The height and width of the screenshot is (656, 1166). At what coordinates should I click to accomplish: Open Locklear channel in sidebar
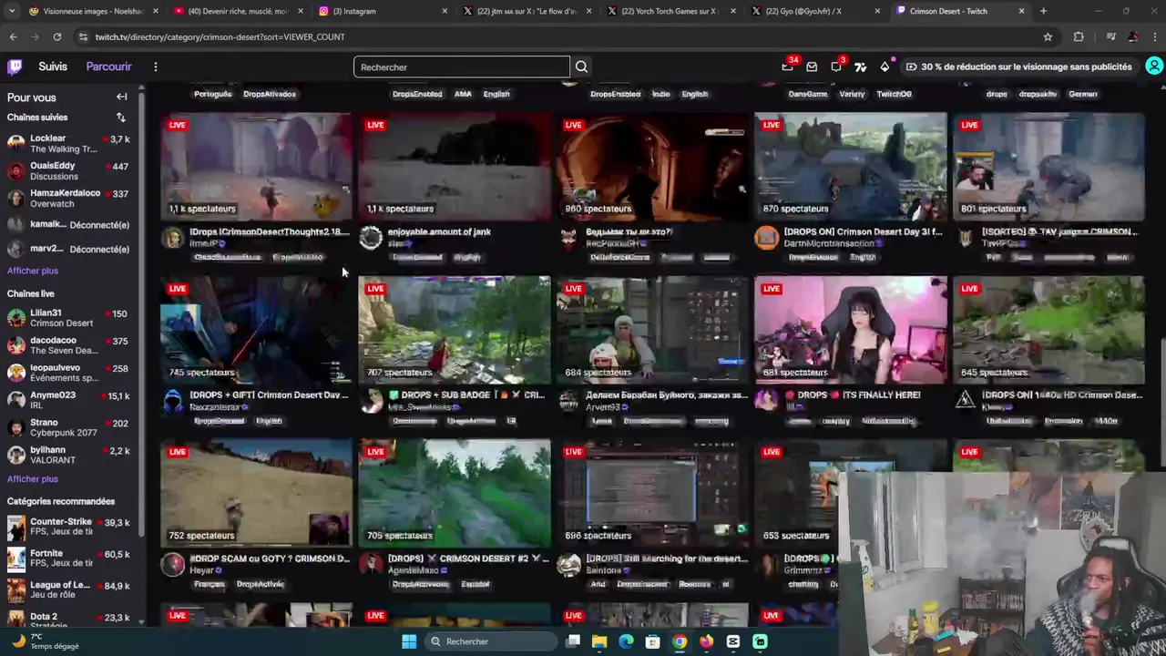[69, 144]
